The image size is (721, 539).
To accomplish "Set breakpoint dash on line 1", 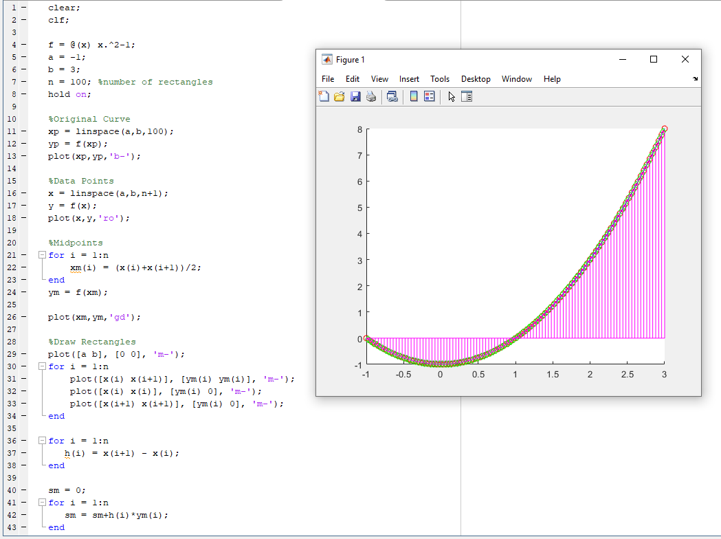I will pos(23,8).
